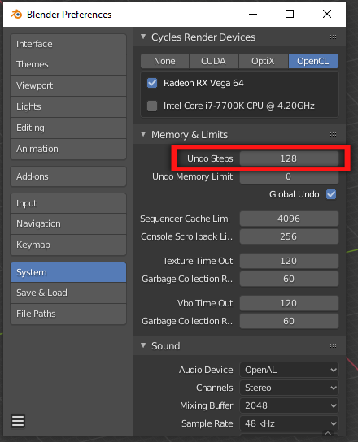Select the System preferences section
Screen dimensions: 358x442
point(68,272)
